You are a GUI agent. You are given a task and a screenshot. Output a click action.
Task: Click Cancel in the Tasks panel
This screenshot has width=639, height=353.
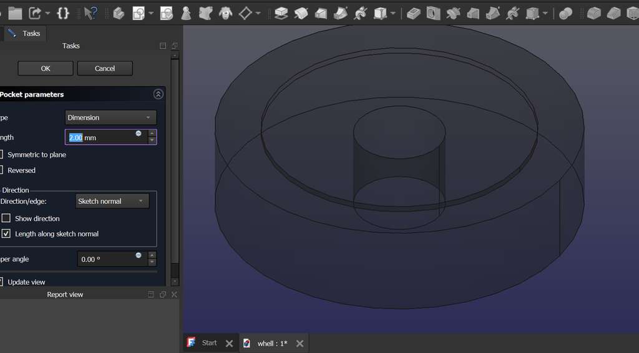105,69
